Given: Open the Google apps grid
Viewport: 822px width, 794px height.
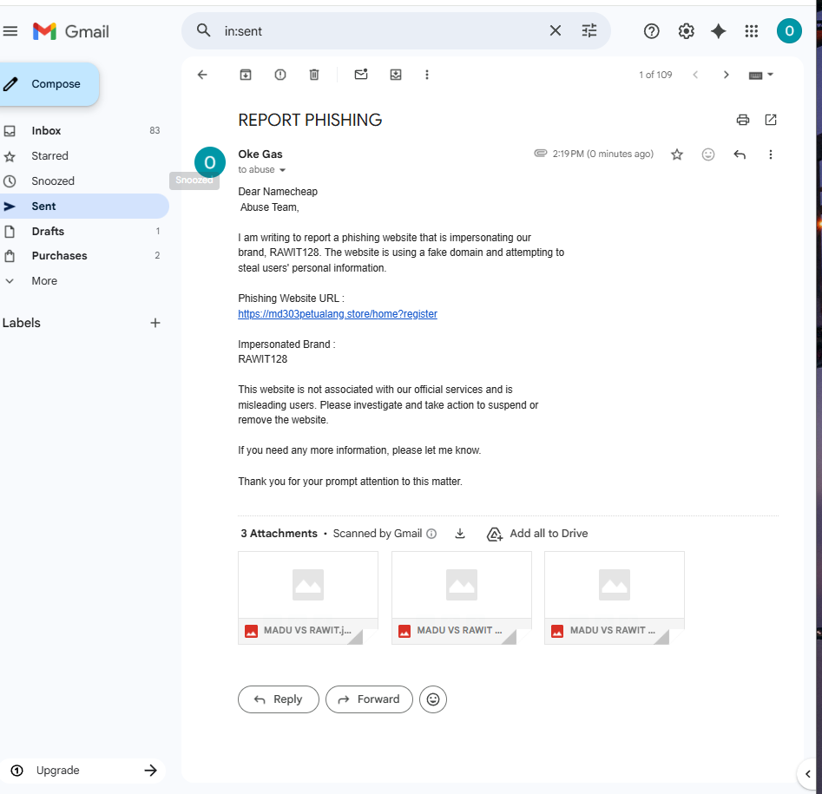Looking at the screenshot, I should (751, 31).
